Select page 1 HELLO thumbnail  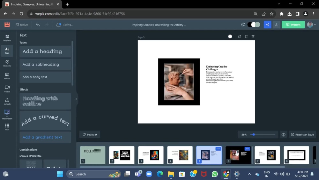click(x=93, y=155)
